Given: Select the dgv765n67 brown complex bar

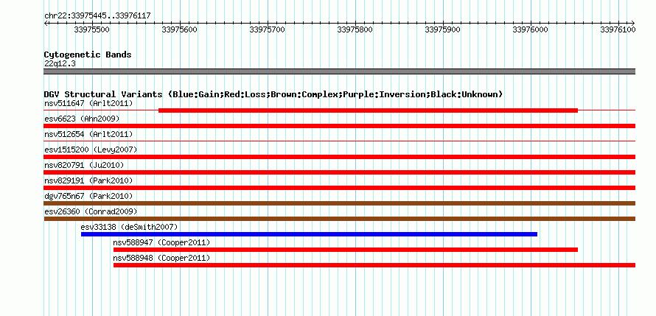Looking at the screenshot, I should pyautogui.click(x=339, y=203).
